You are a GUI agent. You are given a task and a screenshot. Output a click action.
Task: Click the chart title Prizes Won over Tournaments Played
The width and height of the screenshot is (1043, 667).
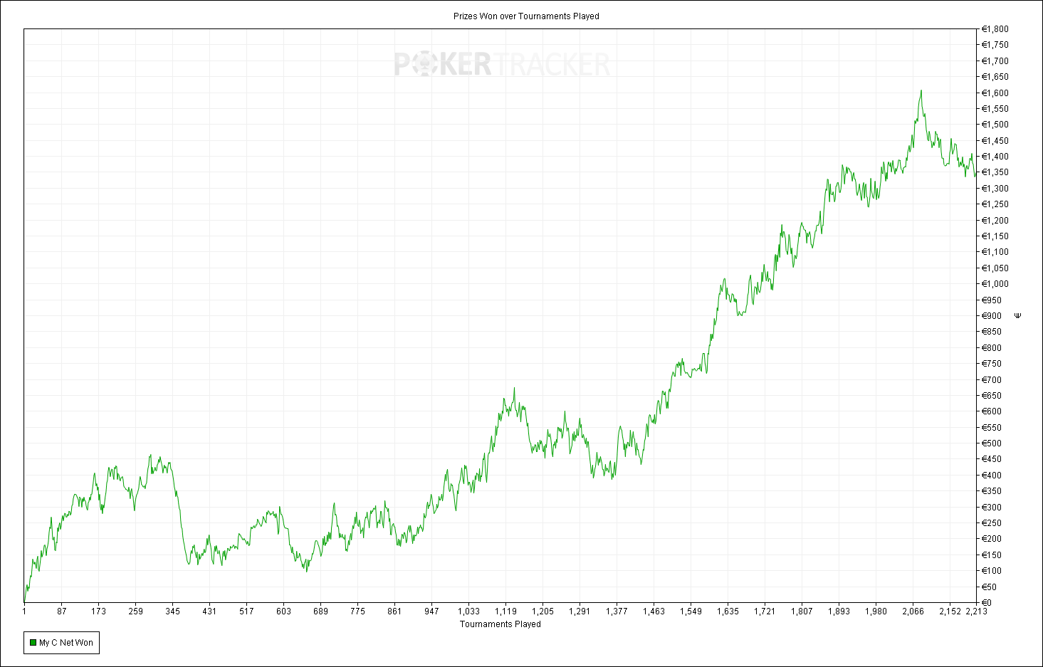tap(526, 16)
